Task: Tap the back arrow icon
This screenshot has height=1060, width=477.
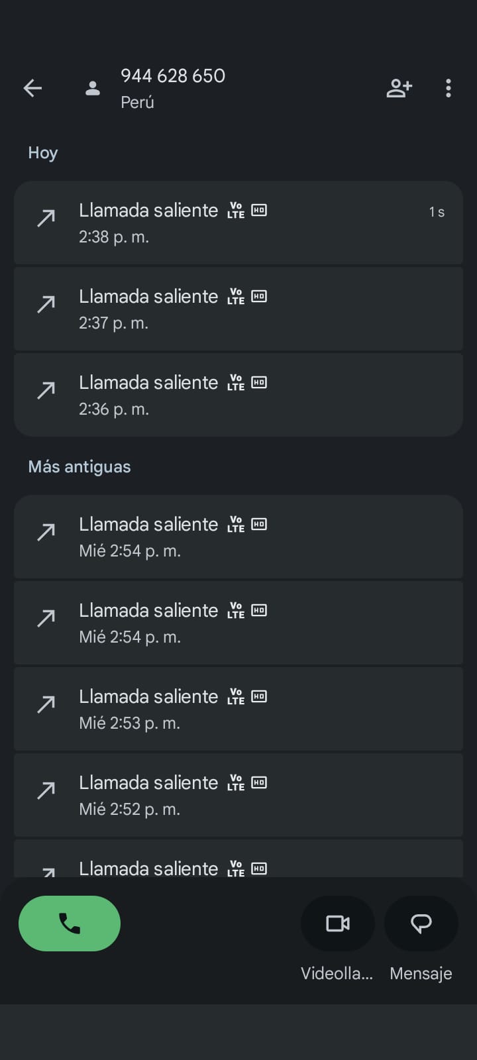Action: click(x=32, y=88)
